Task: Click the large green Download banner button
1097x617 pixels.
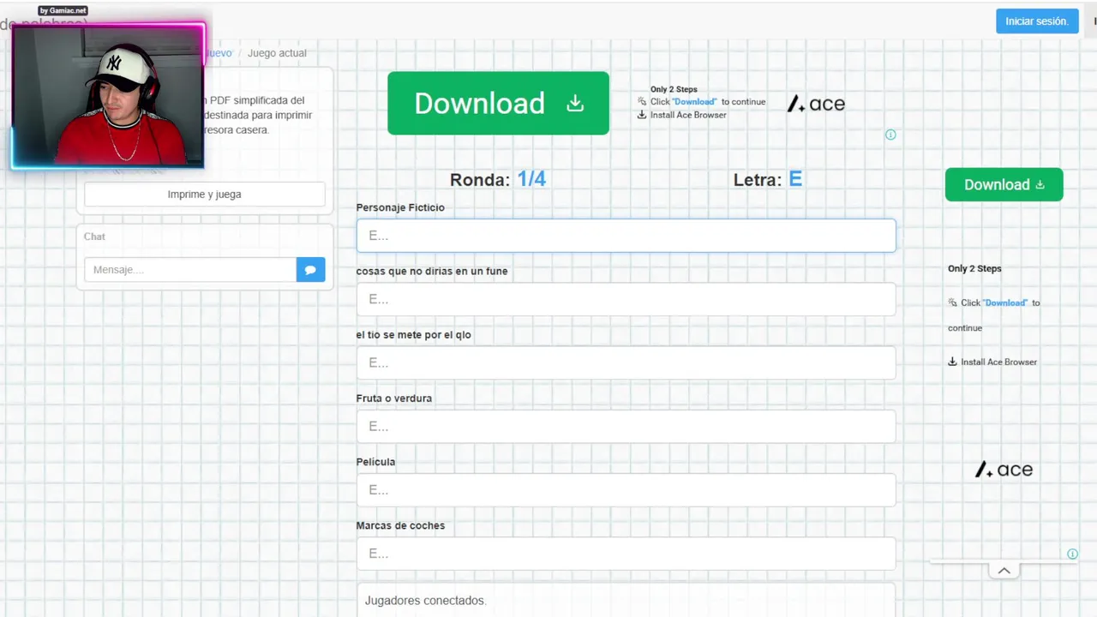Action: (498, 103)
